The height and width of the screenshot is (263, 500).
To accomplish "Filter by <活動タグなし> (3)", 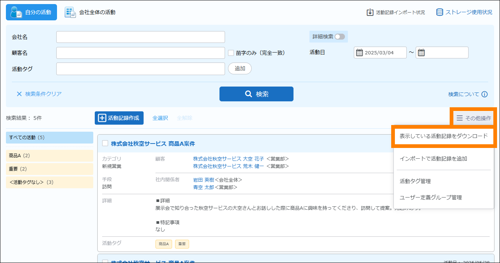I will pyautogui.click(x=50, y=182).
